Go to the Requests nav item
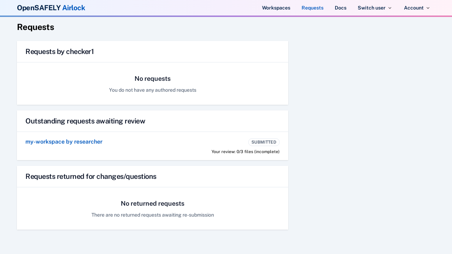The height and width of the screenshot is (254, 452). coord(312,8)
